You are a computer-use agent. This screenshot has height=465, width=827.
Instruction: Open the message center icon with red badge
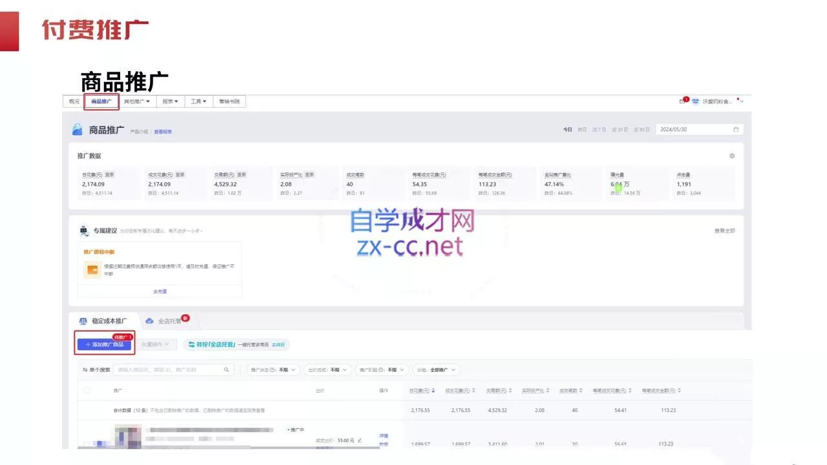pos(683,101)
